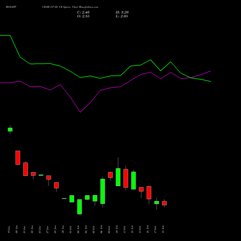The height and width of the screenshot is (241, 241).
Task: Select the red candlestick above 18 Feb
Action: pyautogui.click(x=164, y=203)
